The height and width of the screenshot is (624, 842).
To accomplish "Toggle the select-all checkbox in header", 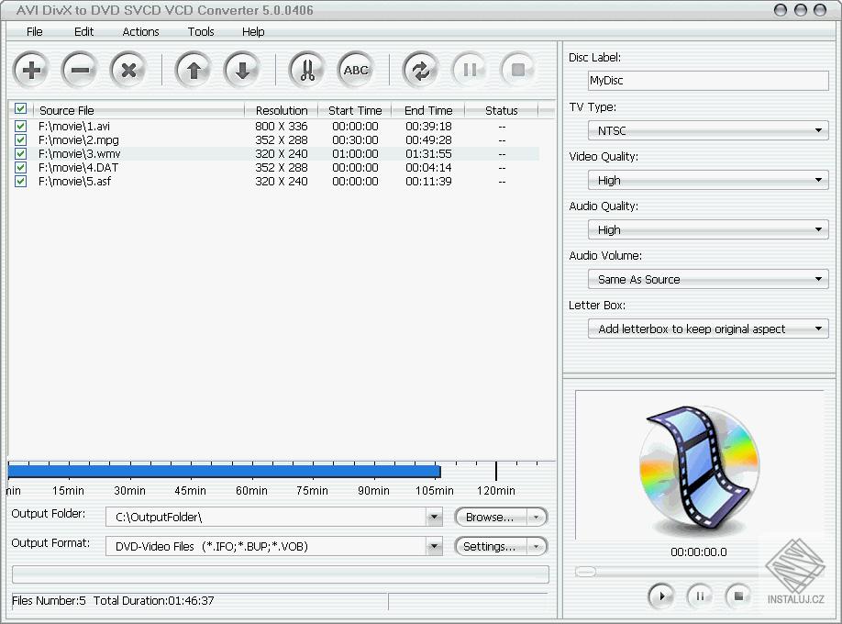I will tap(20, 109).
